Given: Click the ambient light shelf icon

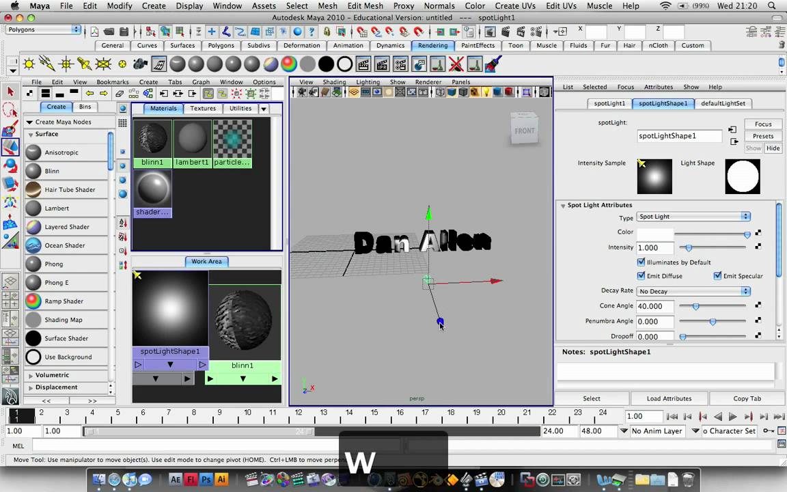Looking at the screenshot, I should [x=29, y=64].
